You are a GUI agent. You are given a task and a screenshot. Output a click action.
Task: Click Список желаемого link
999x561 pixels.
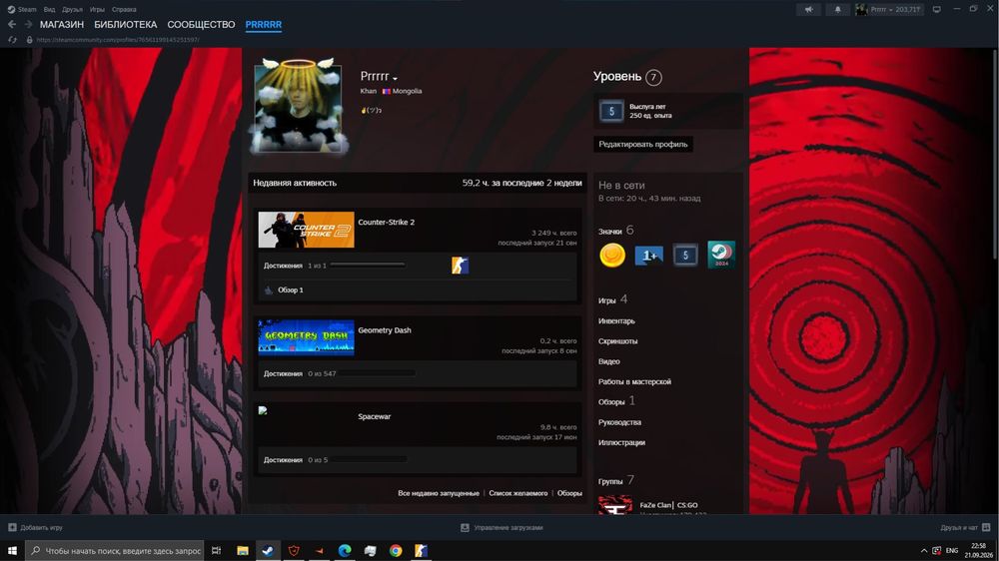(517, 493)
